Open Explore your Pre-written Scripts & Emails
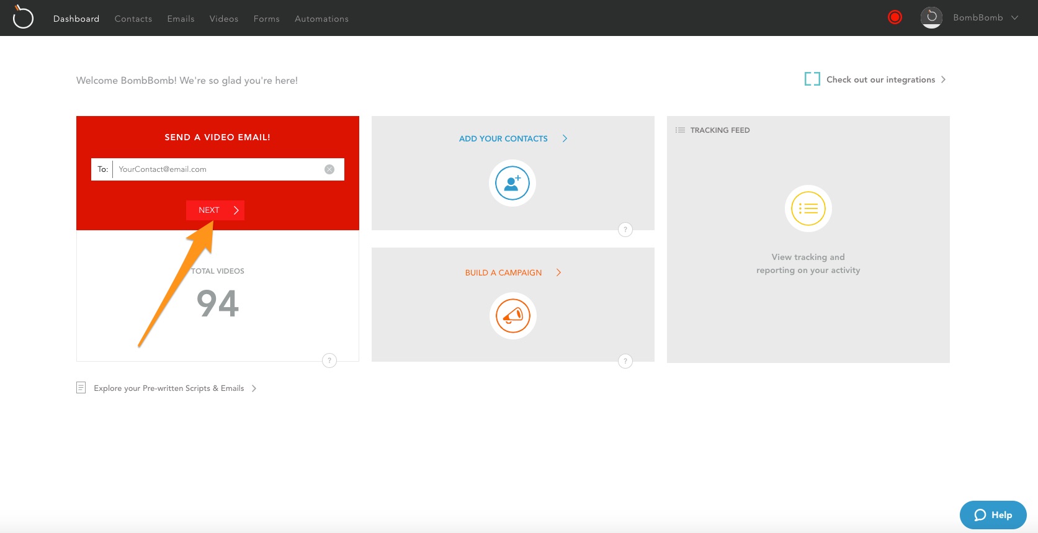1038x533 pixels. 169,388
